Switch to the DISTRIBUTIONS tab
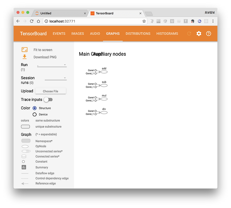This screenshot has height=208, width=231. tap(138, 34)
